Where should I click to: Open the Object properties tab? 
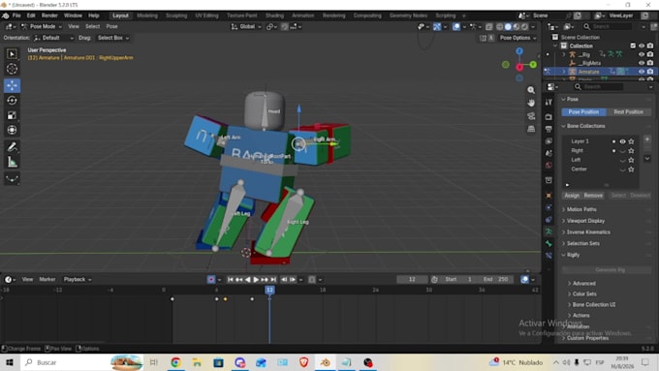click(549, 196)
